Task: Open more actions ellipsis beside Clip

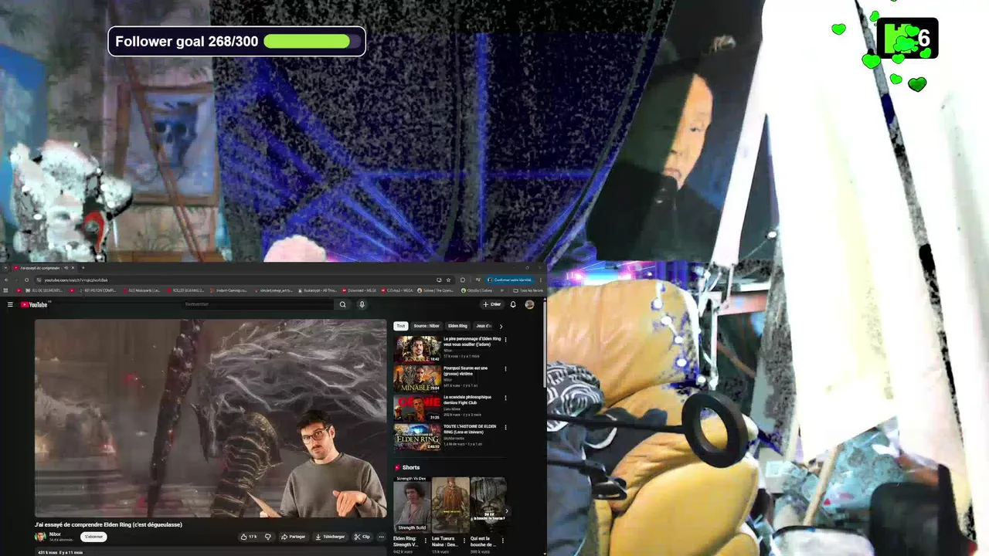Action: click(x=381, y=537)
